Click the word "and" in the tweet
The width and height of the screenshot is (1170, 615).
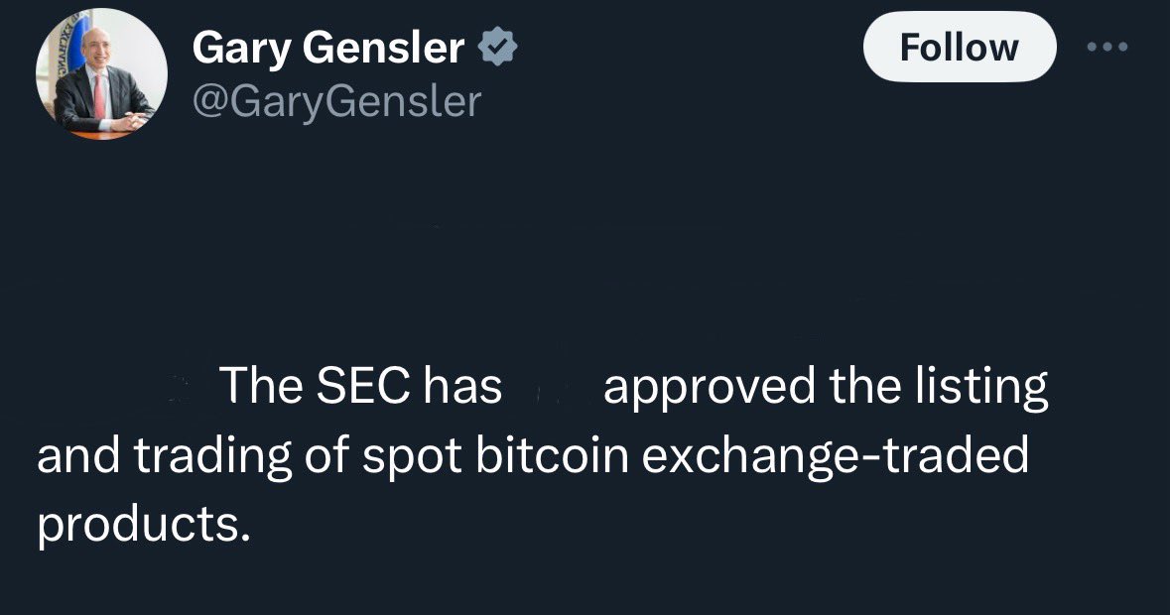77,455
